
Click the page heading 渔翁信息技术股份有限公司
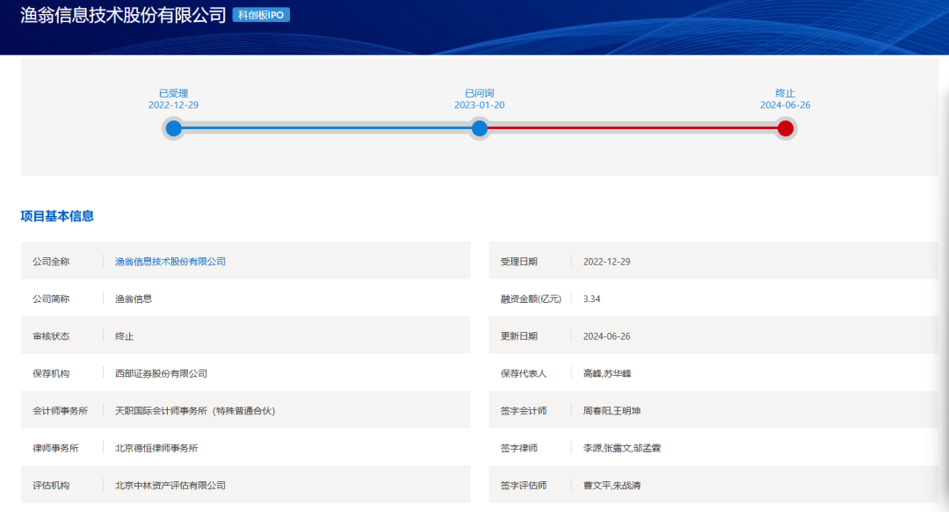tap(124, 15)
